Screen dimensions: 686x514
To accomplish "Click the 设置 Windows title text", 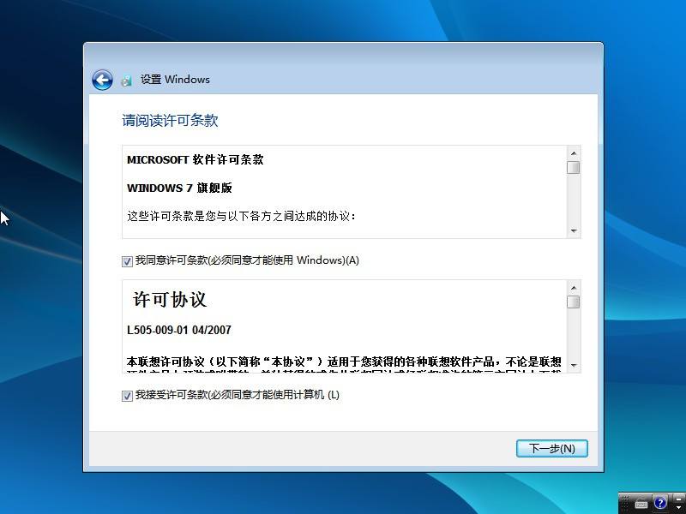I will pyautogui.click(x=175, y=80).
